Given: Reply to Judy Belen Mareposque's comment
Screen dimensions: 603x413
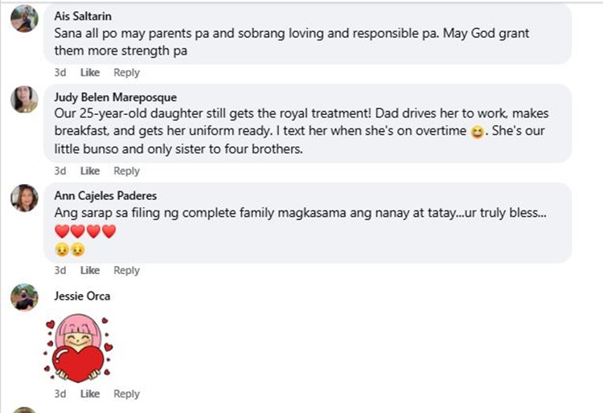Looking at the screenshot, I should click(126, 171).
